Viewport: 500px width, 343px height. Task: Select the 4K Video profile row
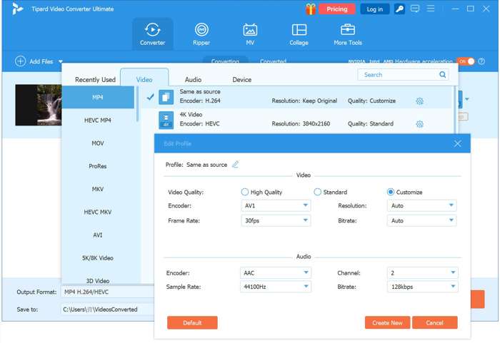click(298, 120)
